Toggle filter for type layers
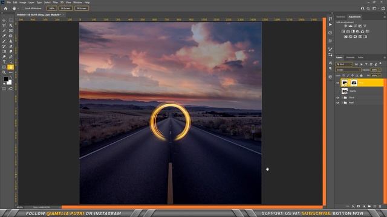This screenshot has width=387, height=217. click(x=366, y=64)
